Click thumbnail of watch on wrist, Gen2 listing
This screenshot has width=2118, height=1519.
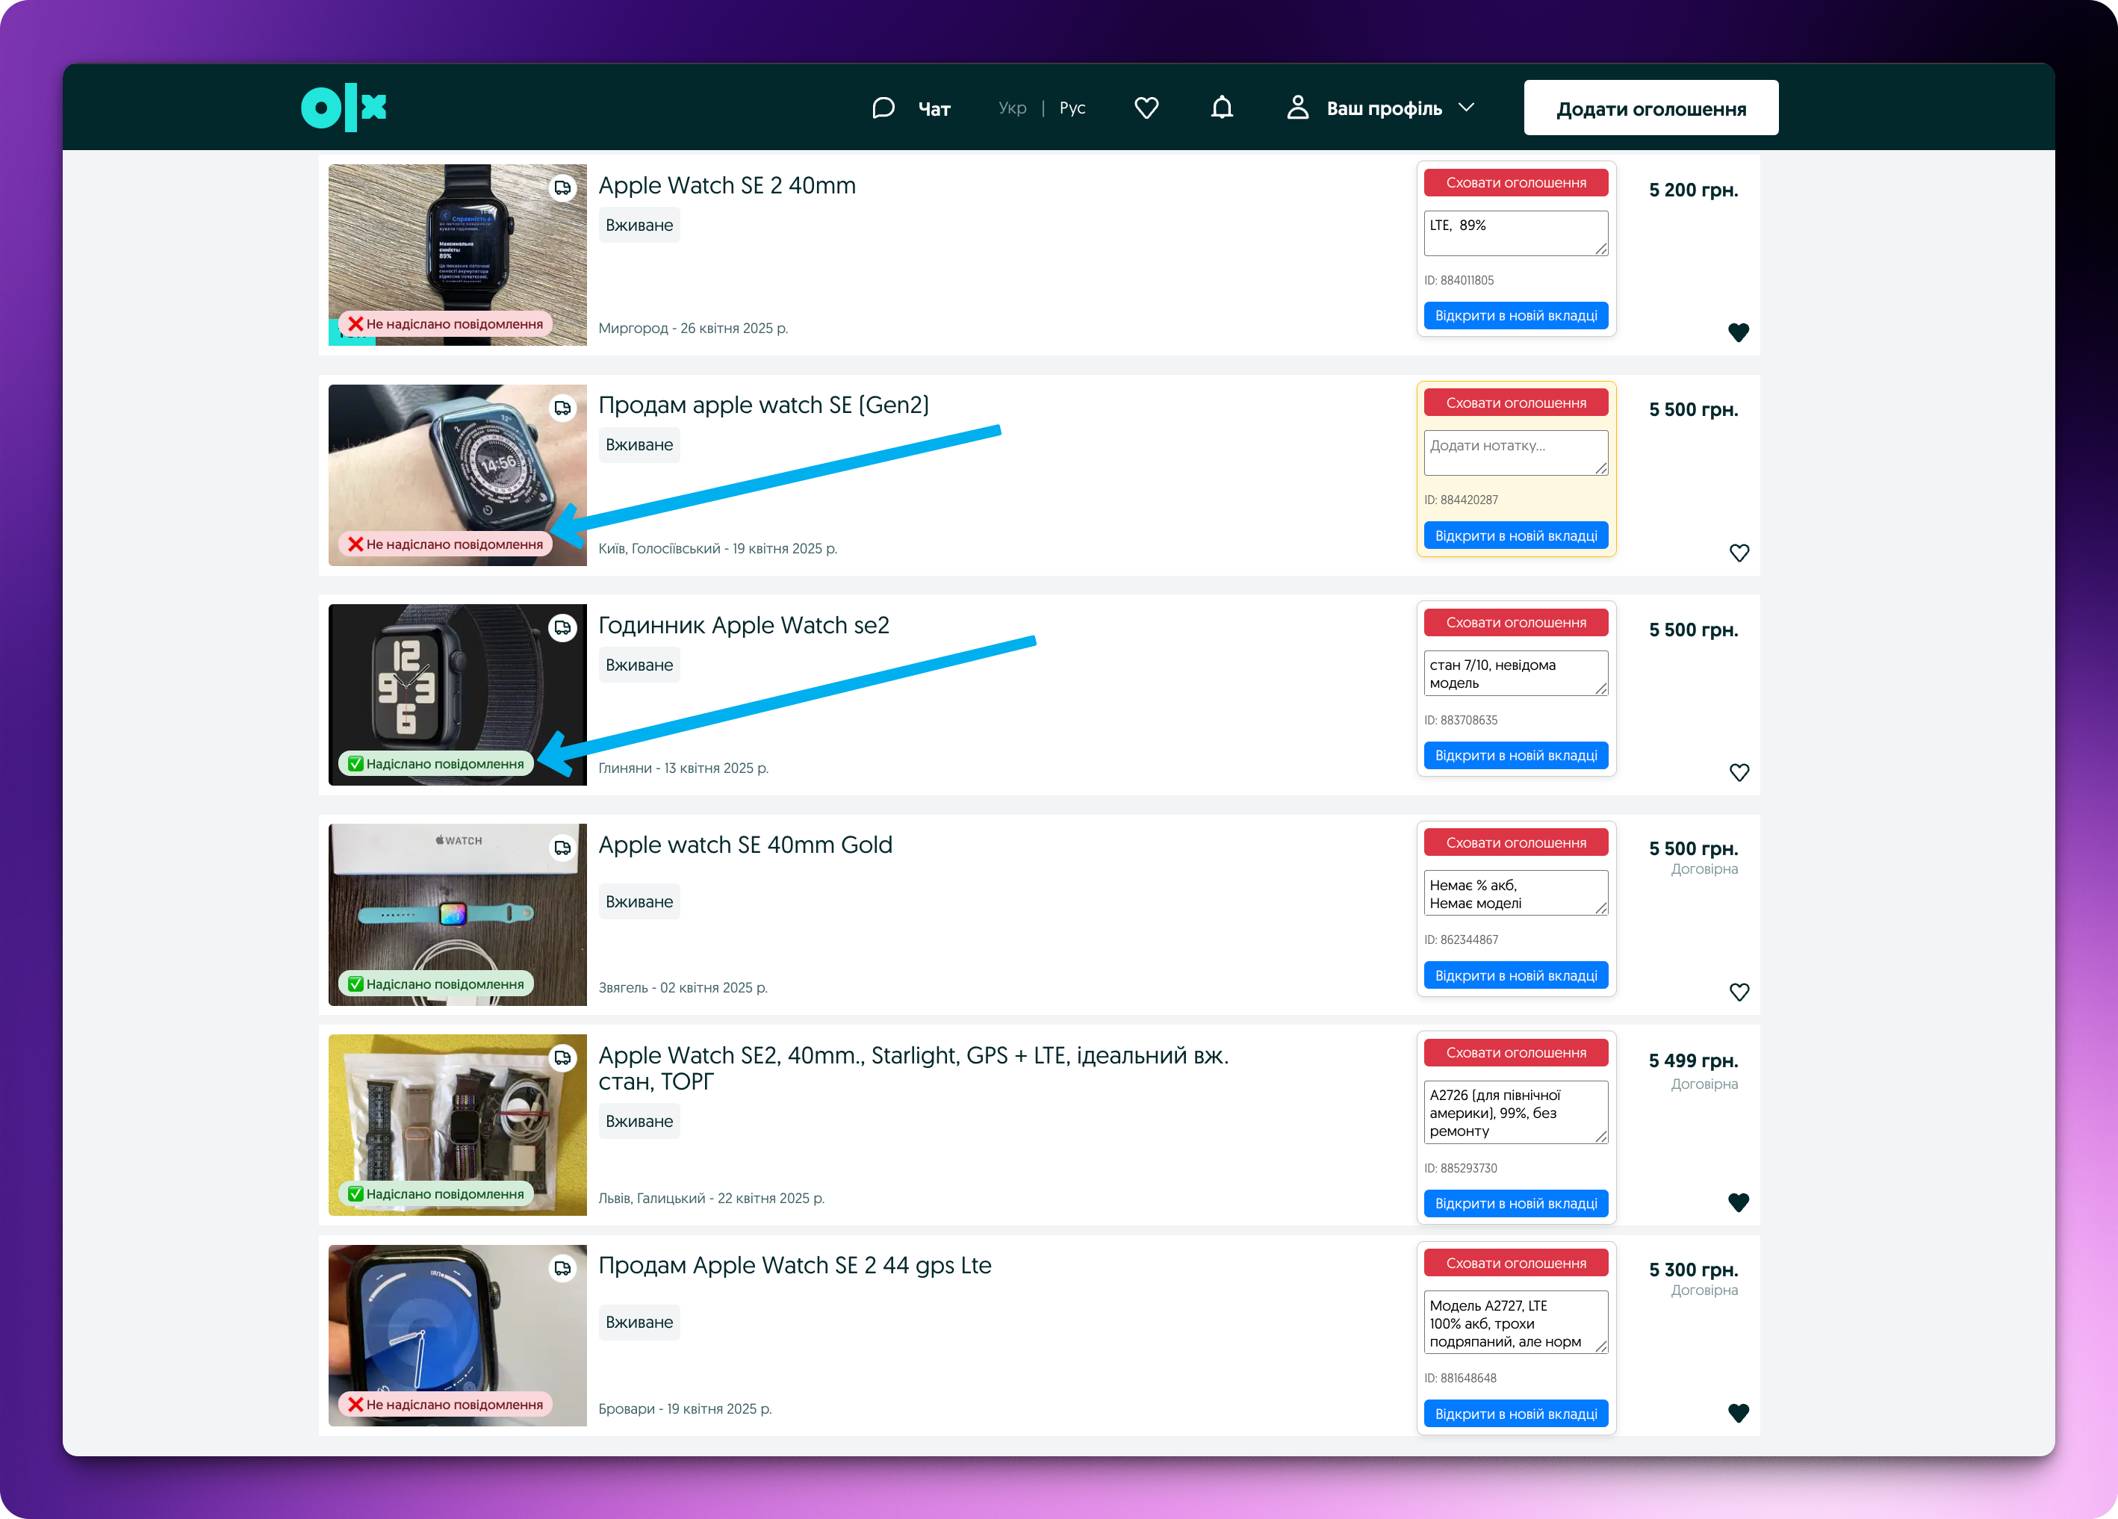click(458, 474)
